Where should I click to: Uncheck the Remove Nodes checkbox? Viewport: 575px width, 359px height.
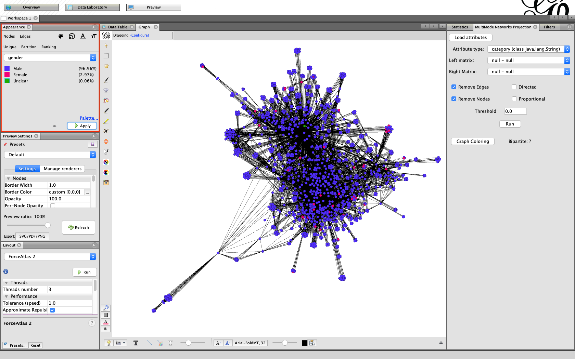[x=454, y=99]
